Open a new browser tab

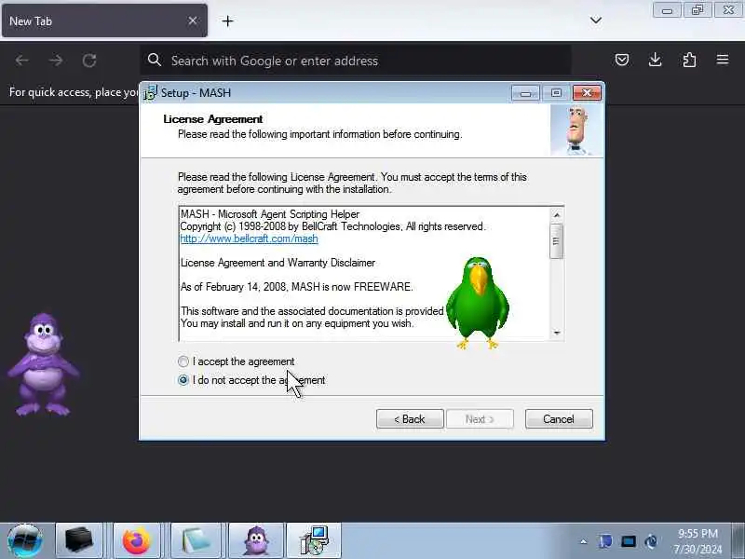227,20
